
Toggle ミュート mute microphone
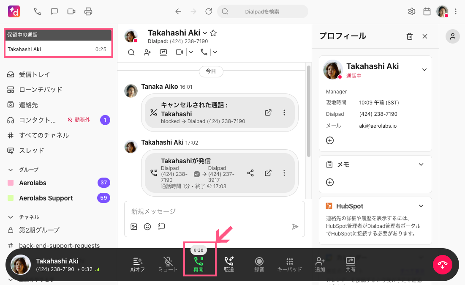(168, 265)
